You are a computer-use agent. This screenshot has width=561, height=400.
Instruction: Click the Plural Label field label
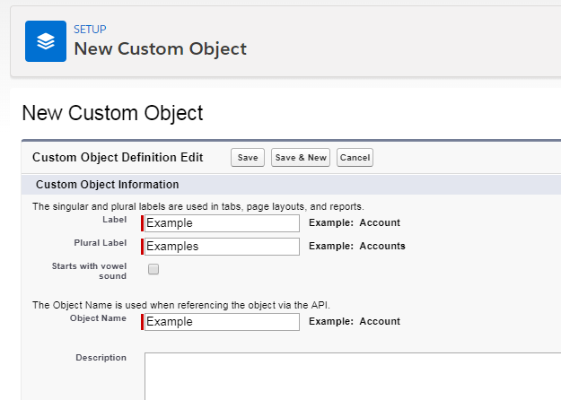101,243
